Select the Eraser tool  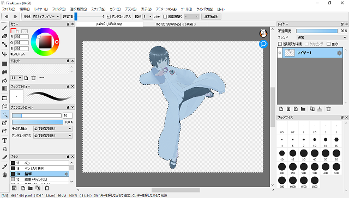point(4,36)
